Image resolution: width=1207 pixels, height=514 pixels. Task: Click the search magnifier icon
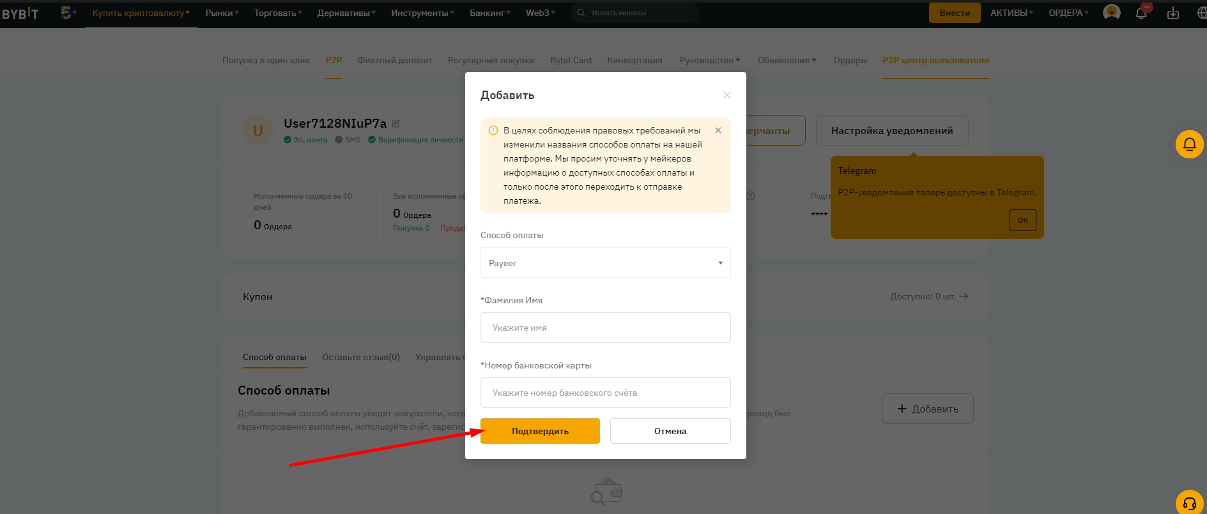coord(581,13)
